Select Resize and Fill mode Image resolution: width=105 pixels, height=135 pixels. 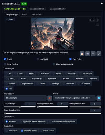(x=47, y=131)
